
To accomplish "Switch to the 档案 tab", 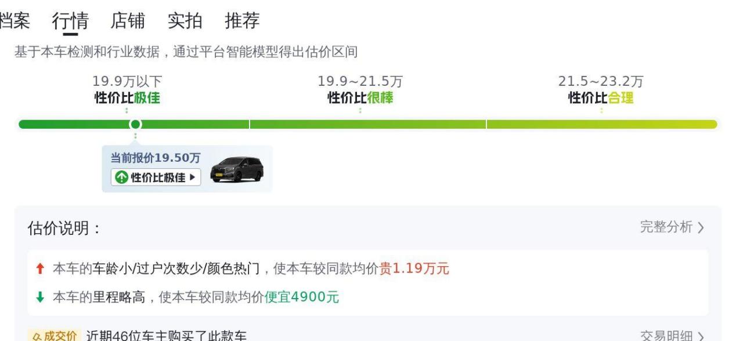I will click(x=15, y=20).
